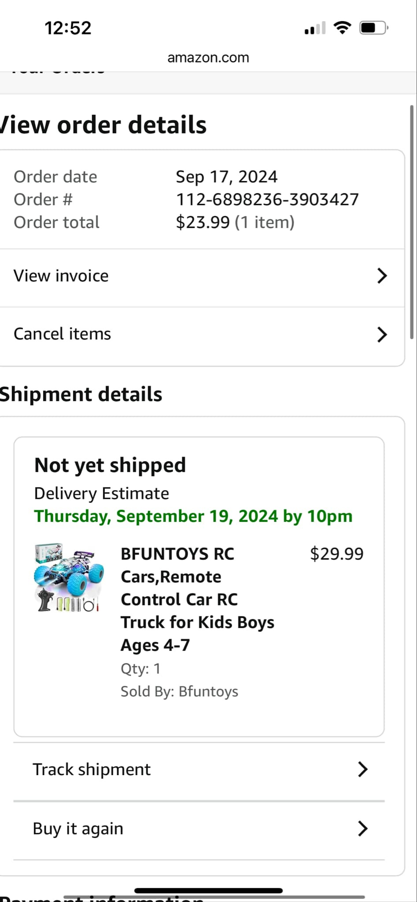
Task: Tap the Track shipment label
Action: tap(92, 769)
